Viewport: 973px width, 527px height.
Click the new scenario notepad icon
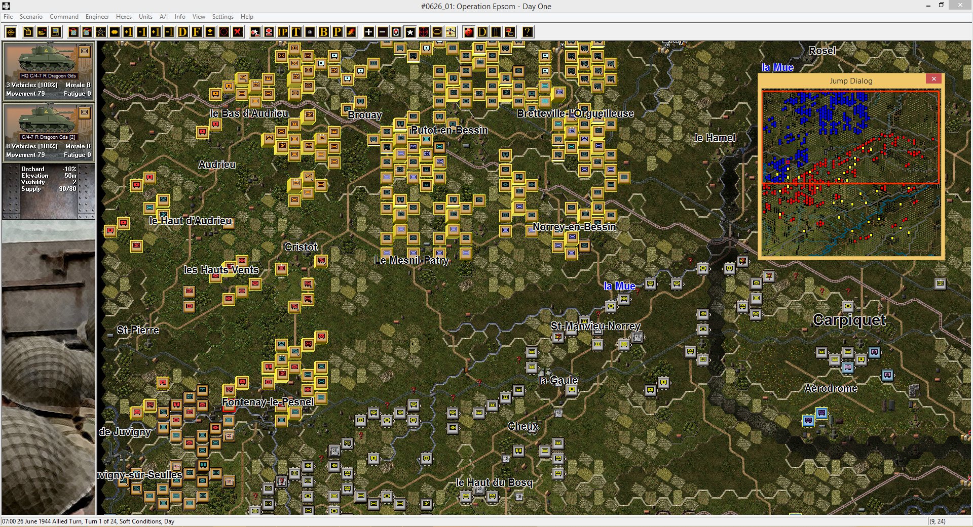coord(28,32)
